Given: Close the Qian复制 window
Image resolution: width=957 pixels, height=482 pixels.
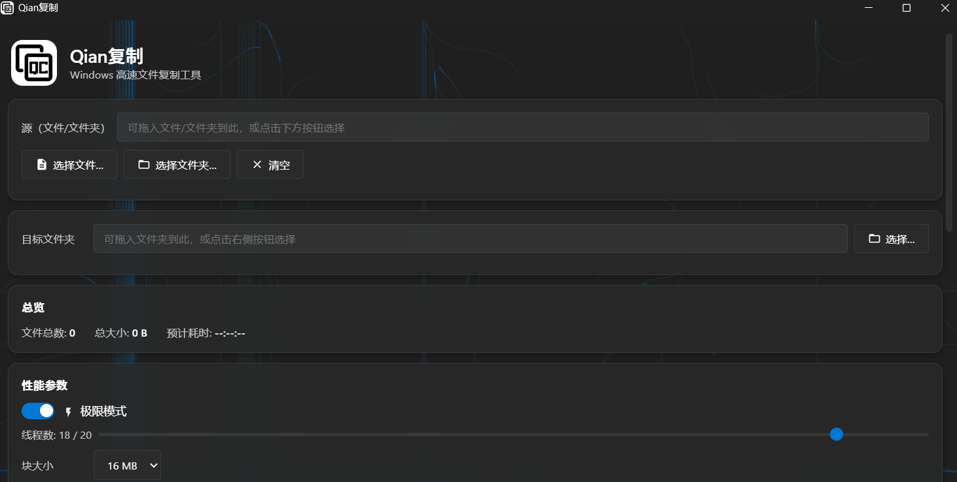Looking at the screenshot, I should click(945, 8).
